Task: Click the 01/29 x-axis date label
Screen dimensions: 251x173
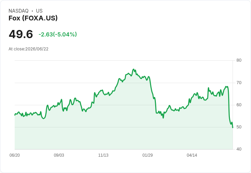Action: point(148,155)
